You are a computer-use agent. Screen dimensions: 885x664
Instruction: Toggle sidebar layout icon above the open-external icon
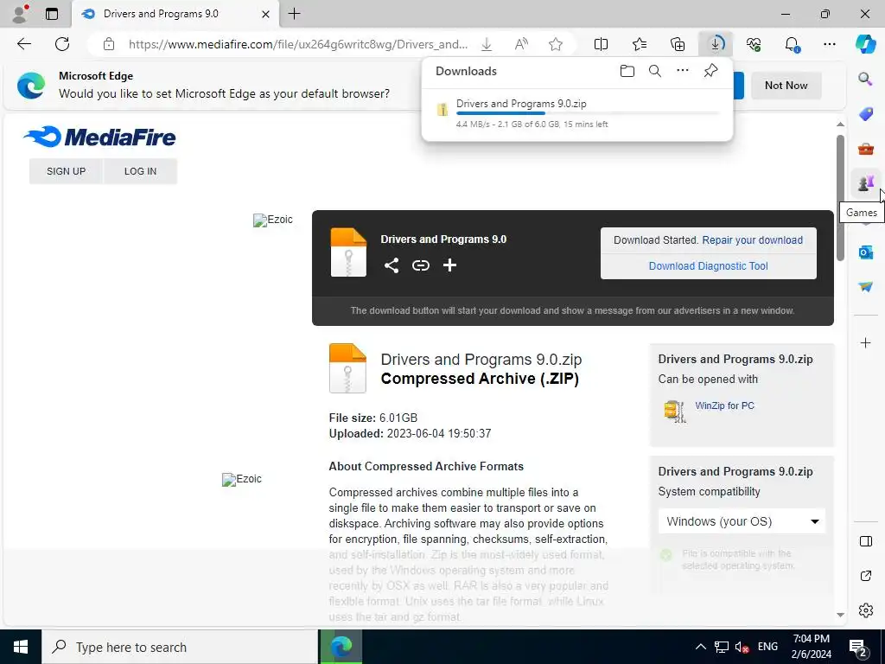865,541
